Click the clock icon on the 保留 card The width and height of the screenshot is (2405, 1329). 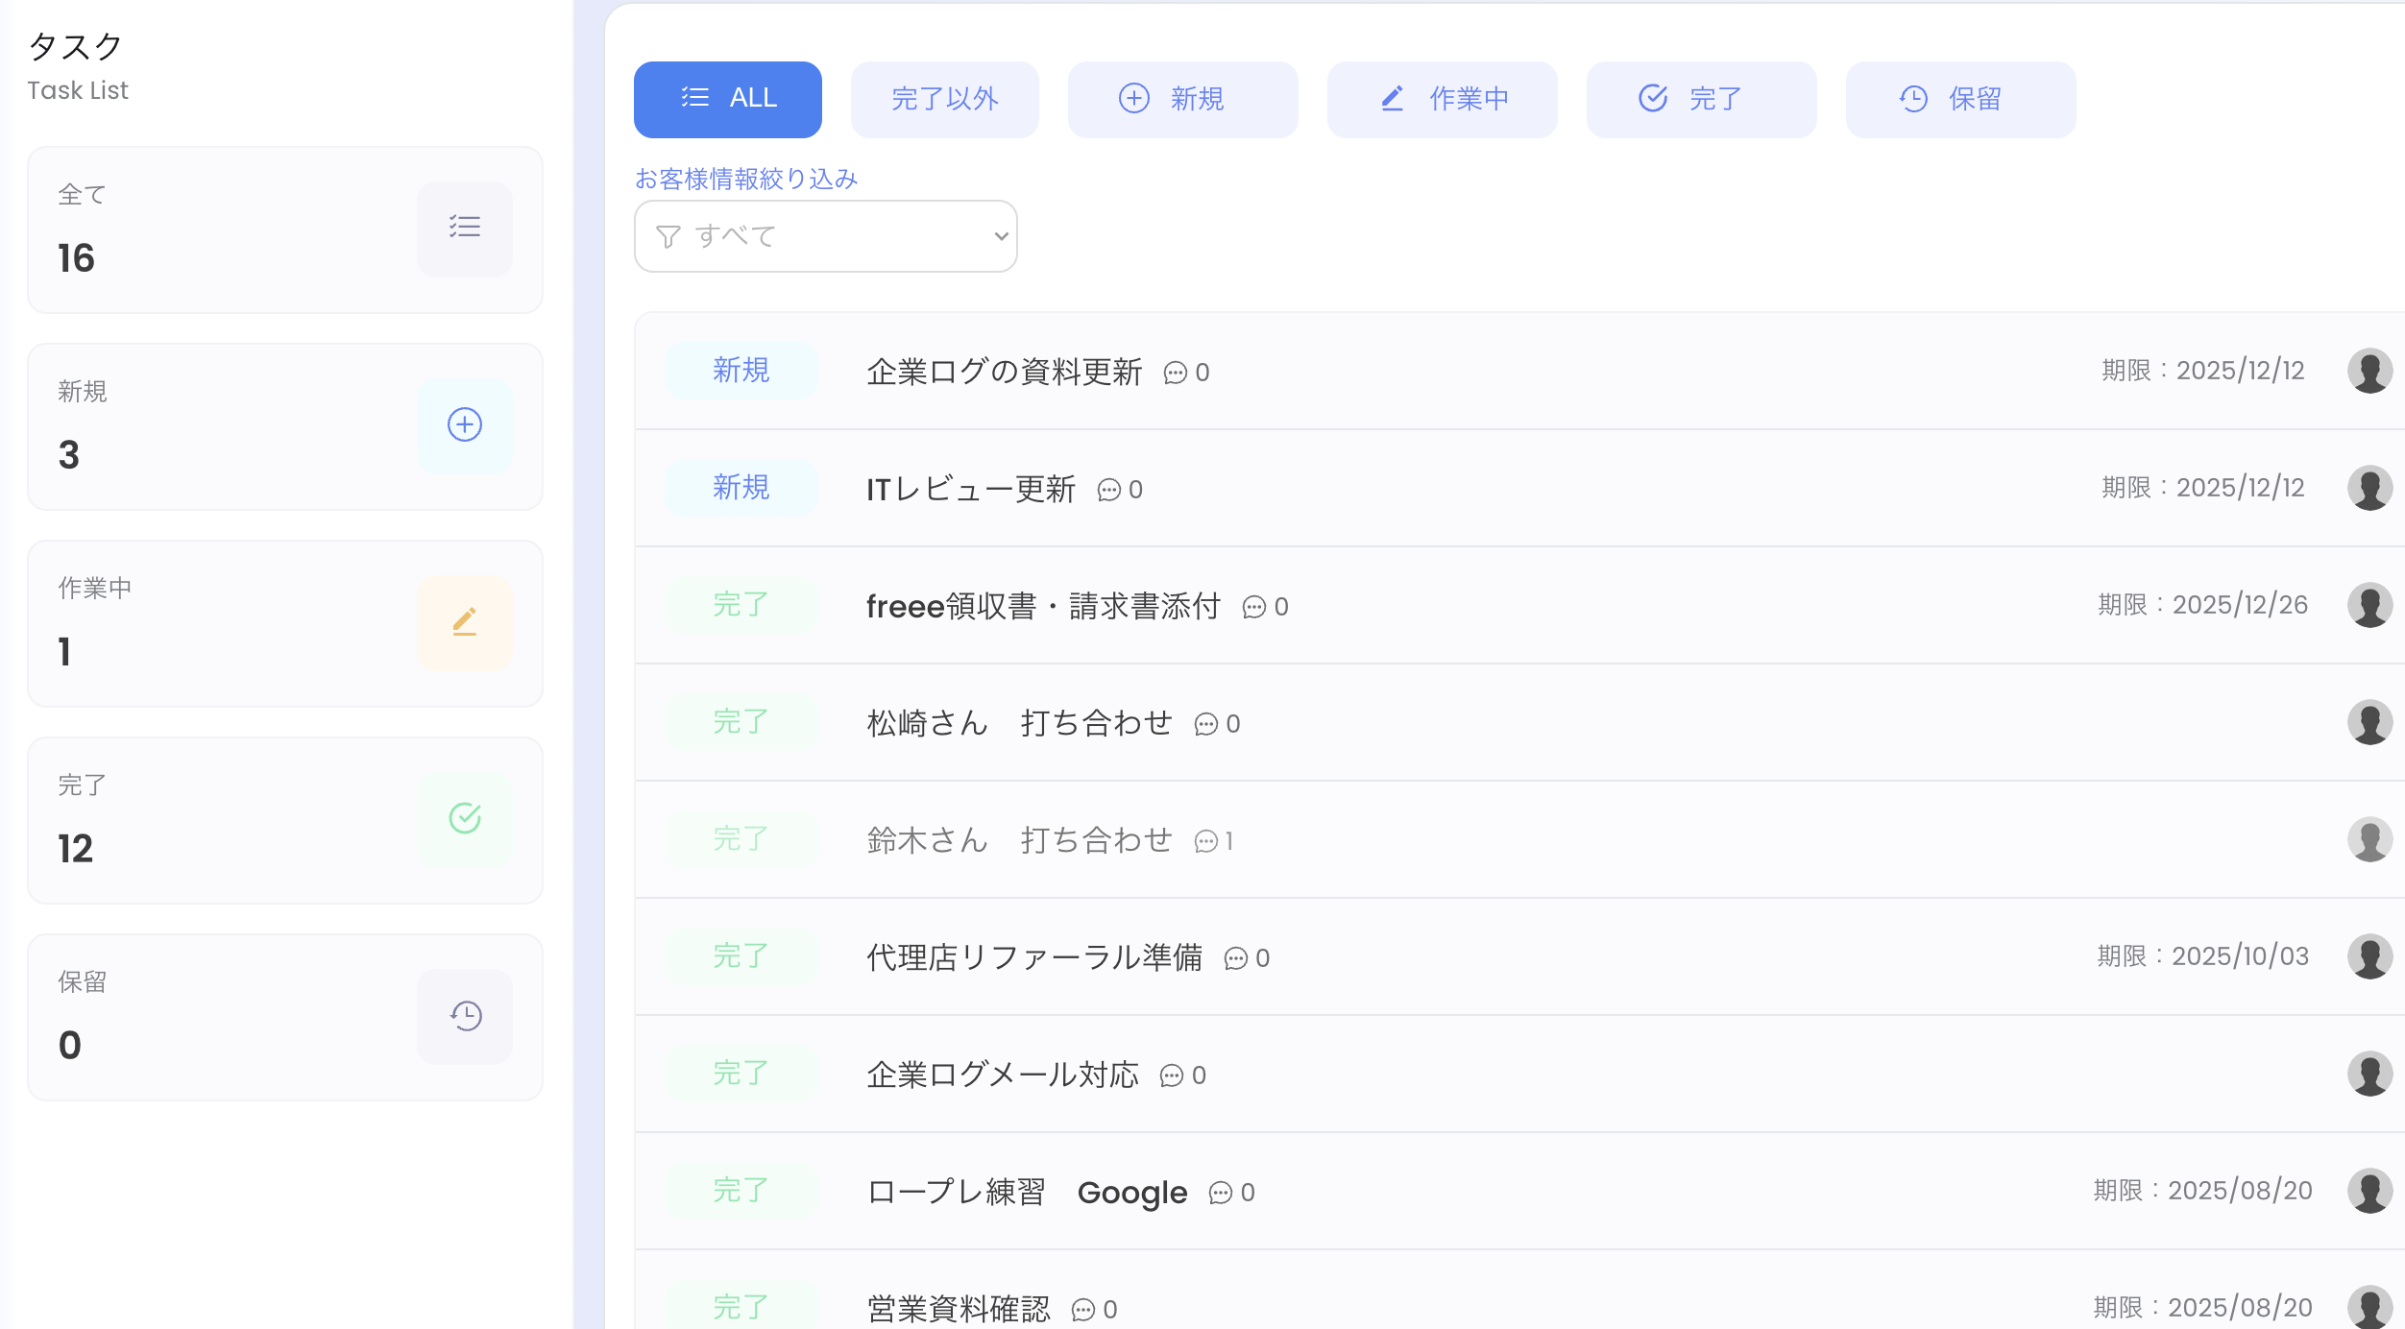click(465, 1016)
